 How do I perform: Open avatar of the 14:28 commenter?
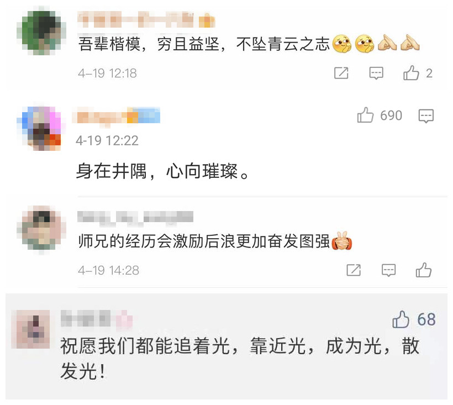41,228
